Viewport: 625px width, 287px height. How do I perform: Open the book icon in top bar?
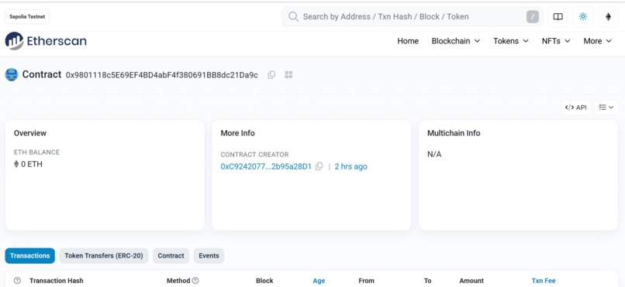point(558,17)
